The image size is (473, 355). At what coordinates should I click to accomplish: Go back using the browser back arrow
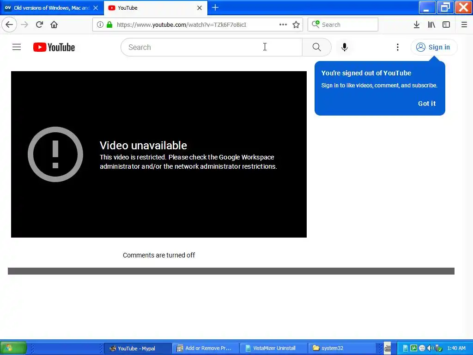click(9, 24)
